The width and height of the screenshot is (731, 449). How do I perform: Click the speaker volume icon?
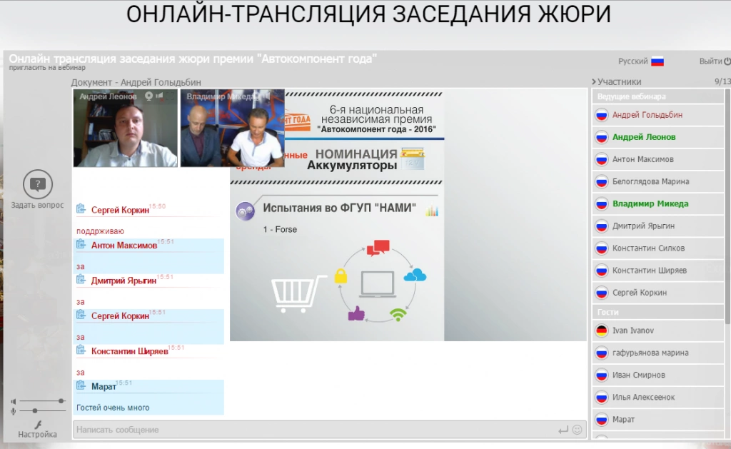pos(14,401)
